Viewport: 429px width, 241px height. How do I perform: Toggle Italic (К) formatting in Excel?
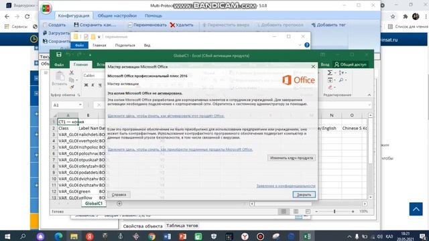93,85
